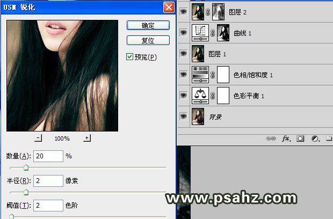Click the Hue/Saturation adjustment icon on 色相/饱和度 1
Viewport: 333px width, 219px height.
coord(200,75)
